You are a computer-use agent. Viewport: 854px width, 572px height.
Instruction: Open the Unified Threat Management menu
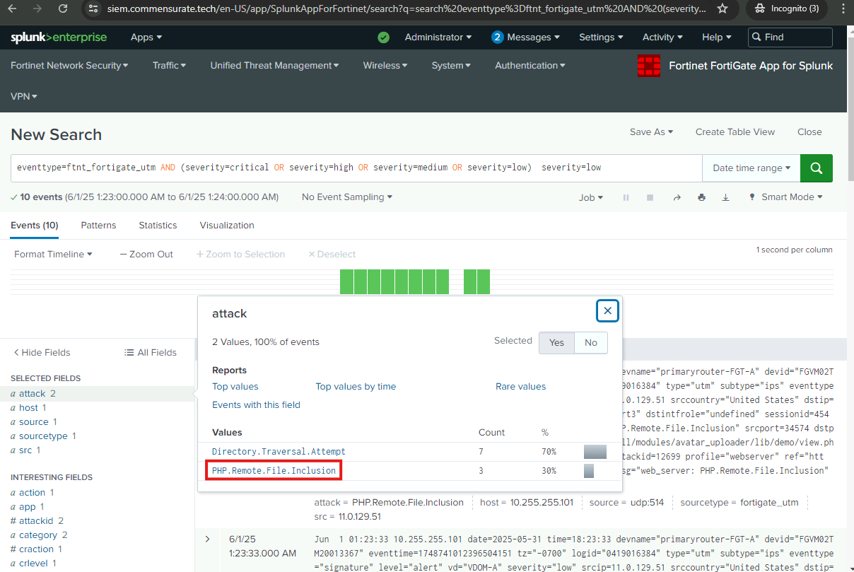(274, 66)
